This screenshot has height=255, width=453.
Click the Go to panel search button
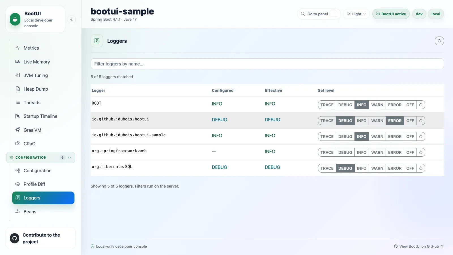319,14
